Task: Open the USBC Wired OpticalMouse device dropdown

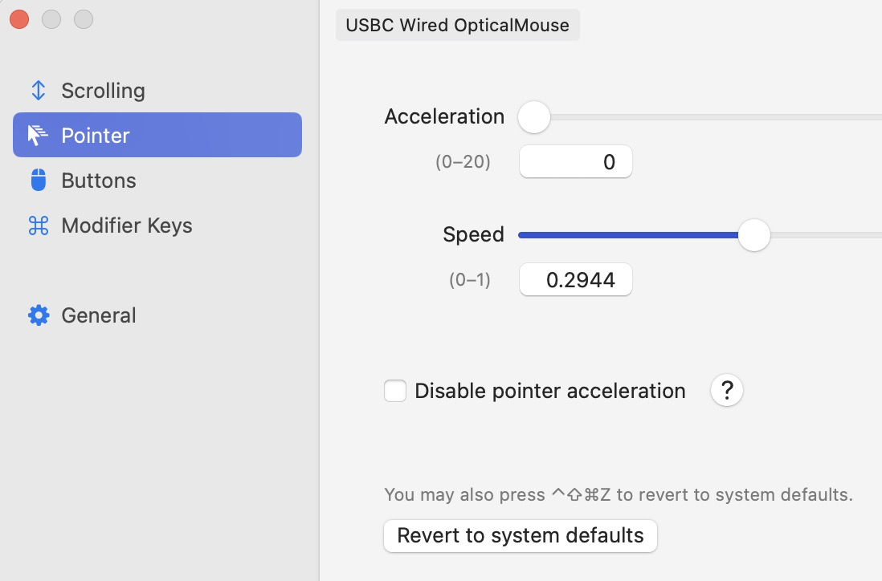Action: [457, 25]
